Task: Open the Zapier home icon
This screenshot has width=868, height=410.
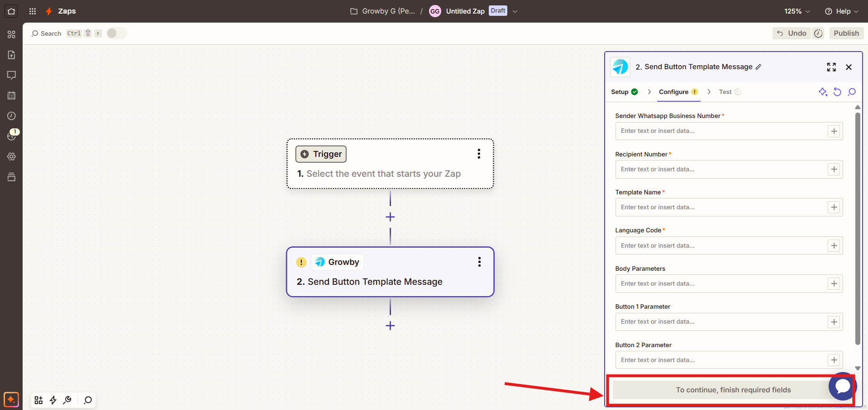Action: click(11, 11)
